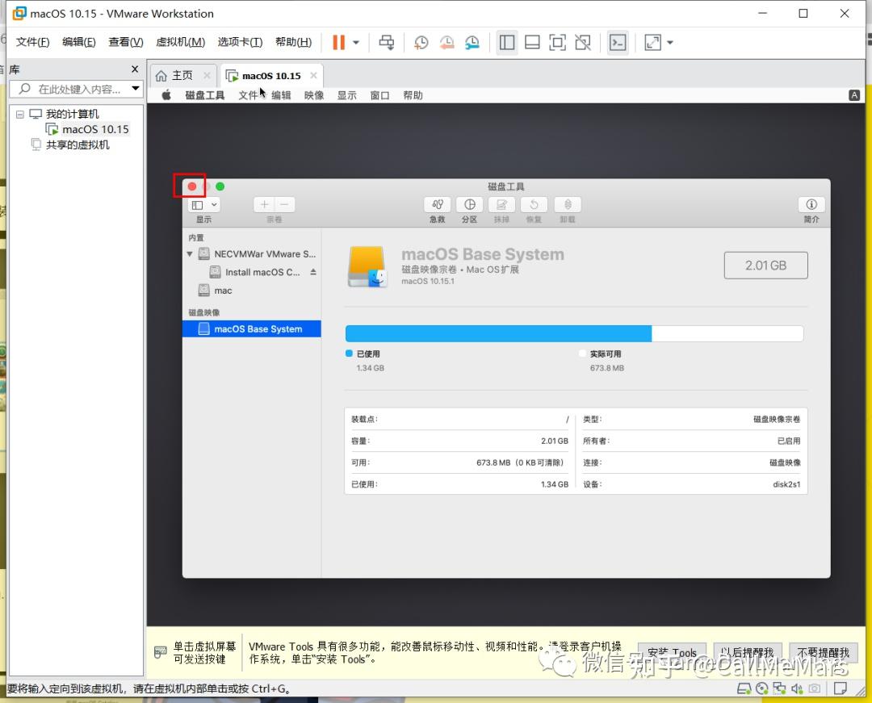Open the 选项卡(T) menu
The height and width of the screenshot is (703, 872).
[240, 42]
